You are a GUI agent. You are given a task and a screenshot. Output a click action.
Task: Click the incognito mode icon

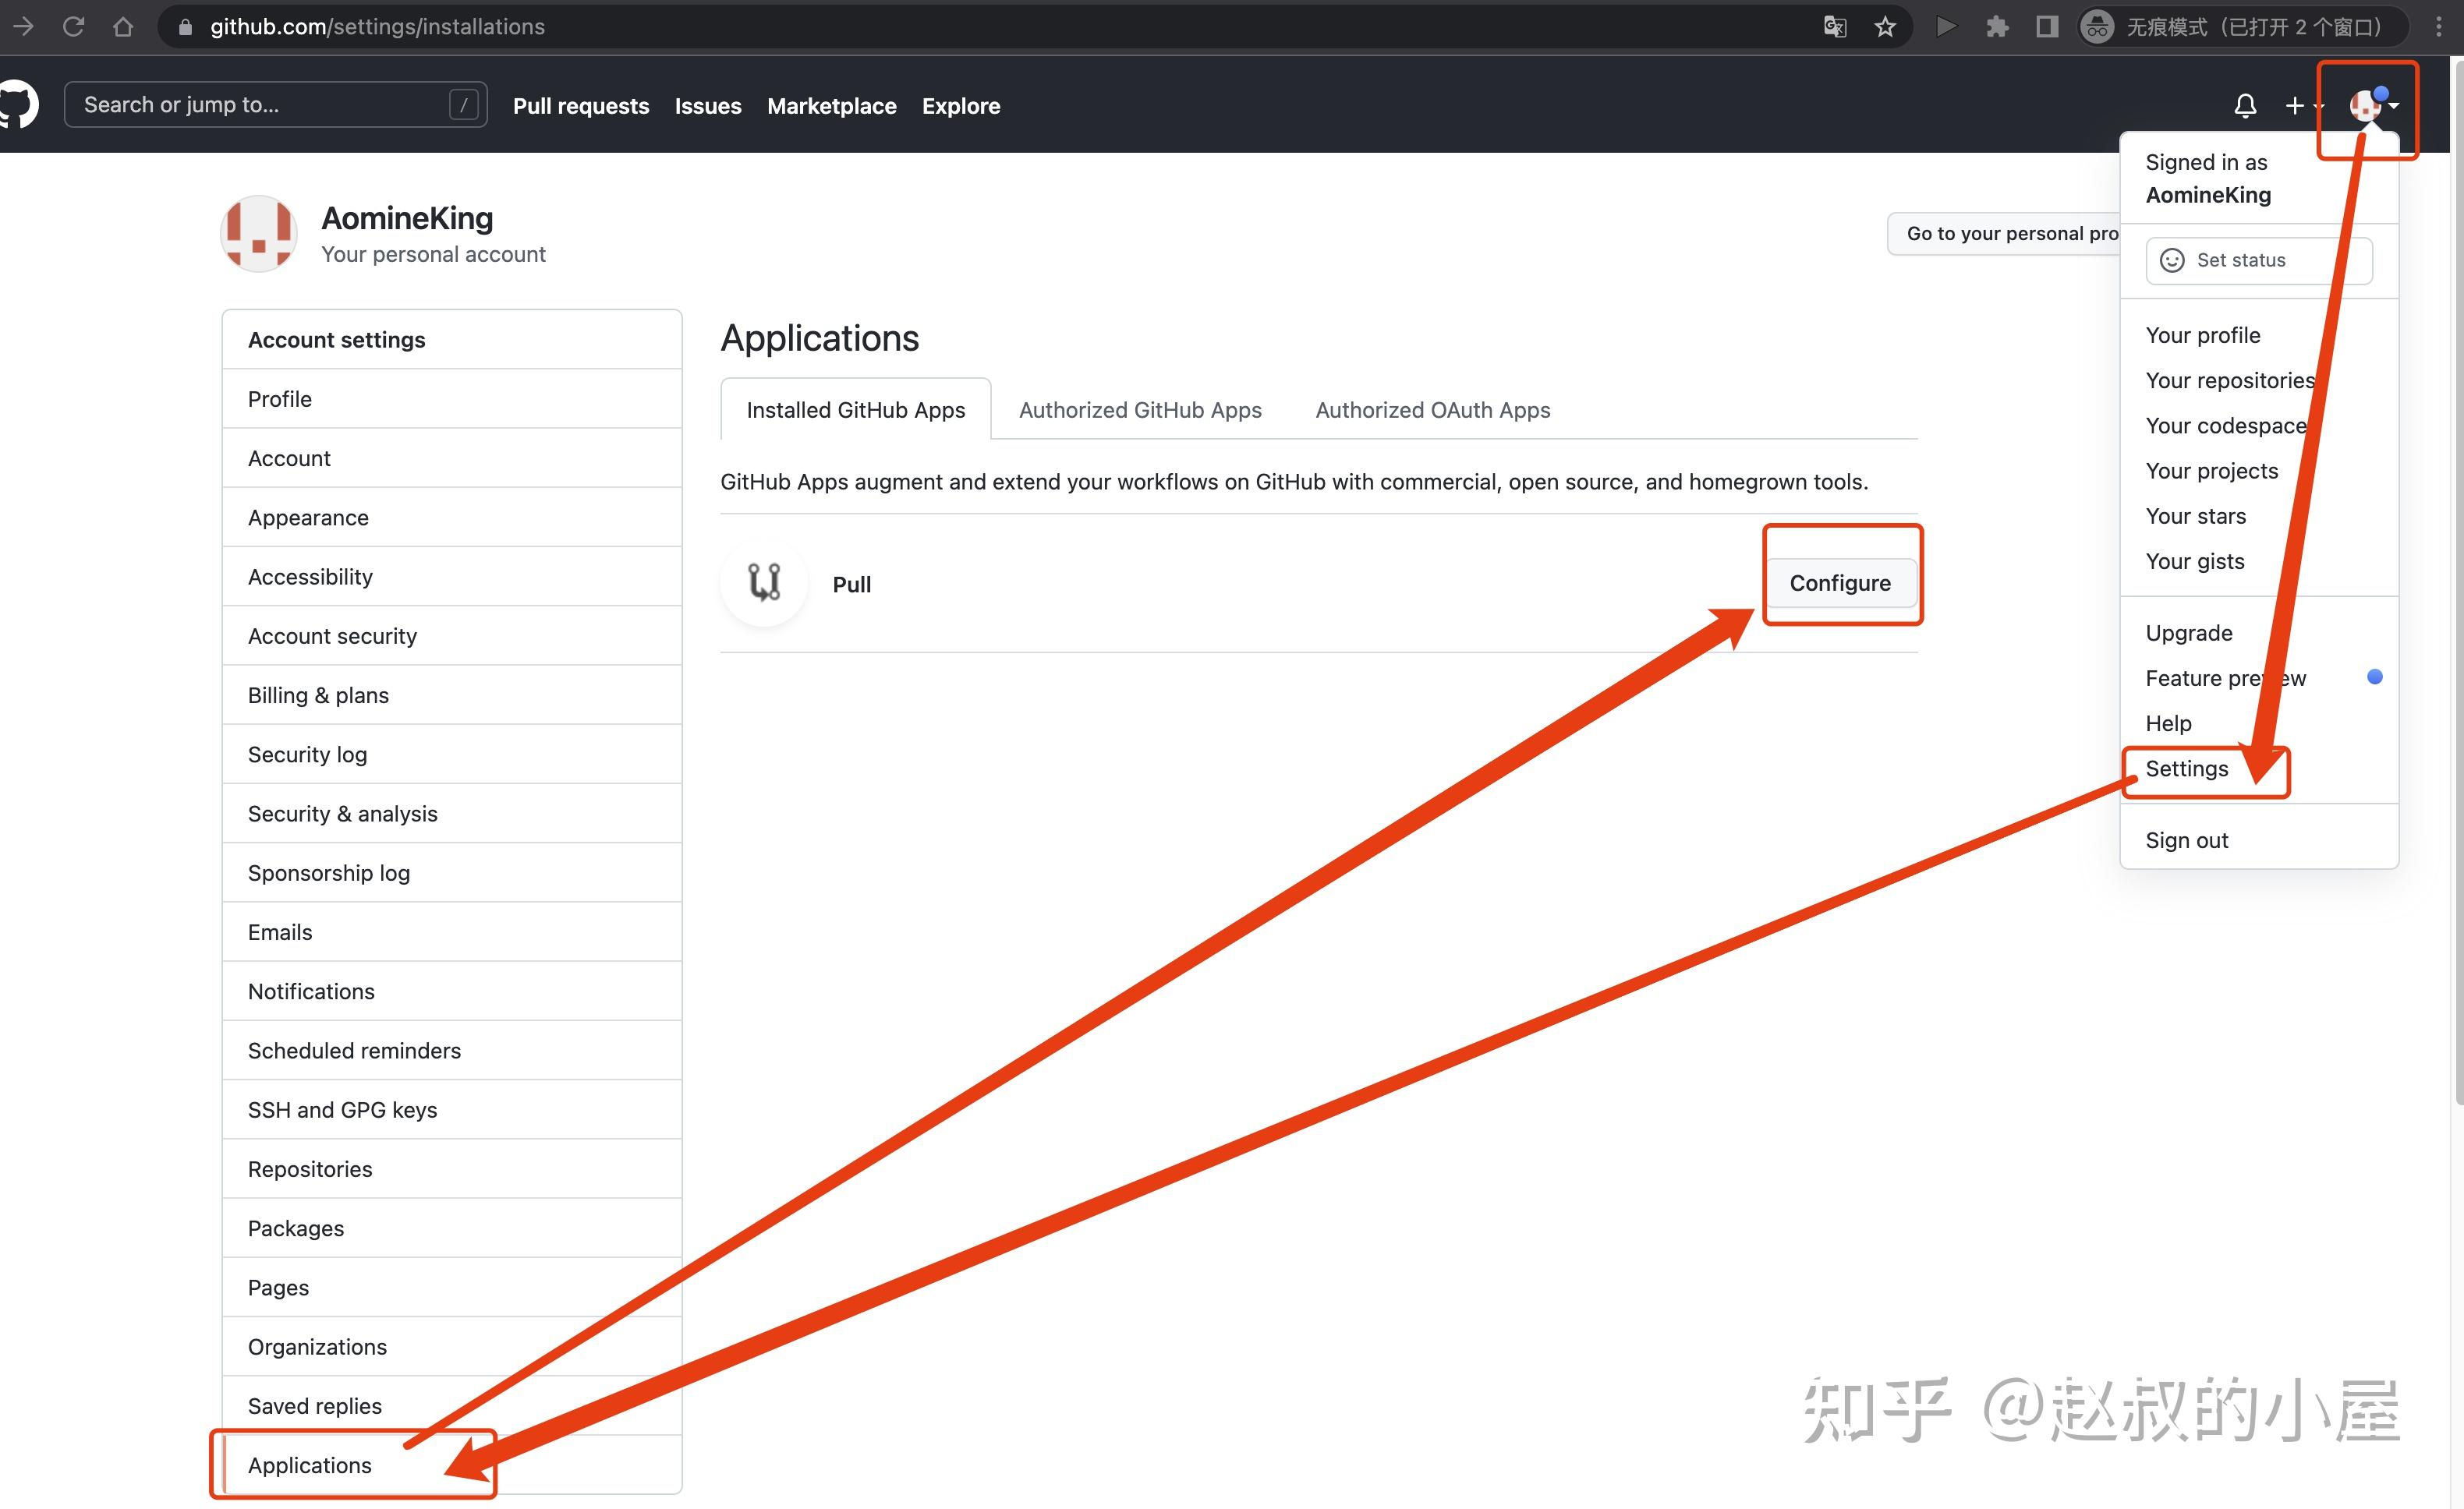pos(2095,27)
